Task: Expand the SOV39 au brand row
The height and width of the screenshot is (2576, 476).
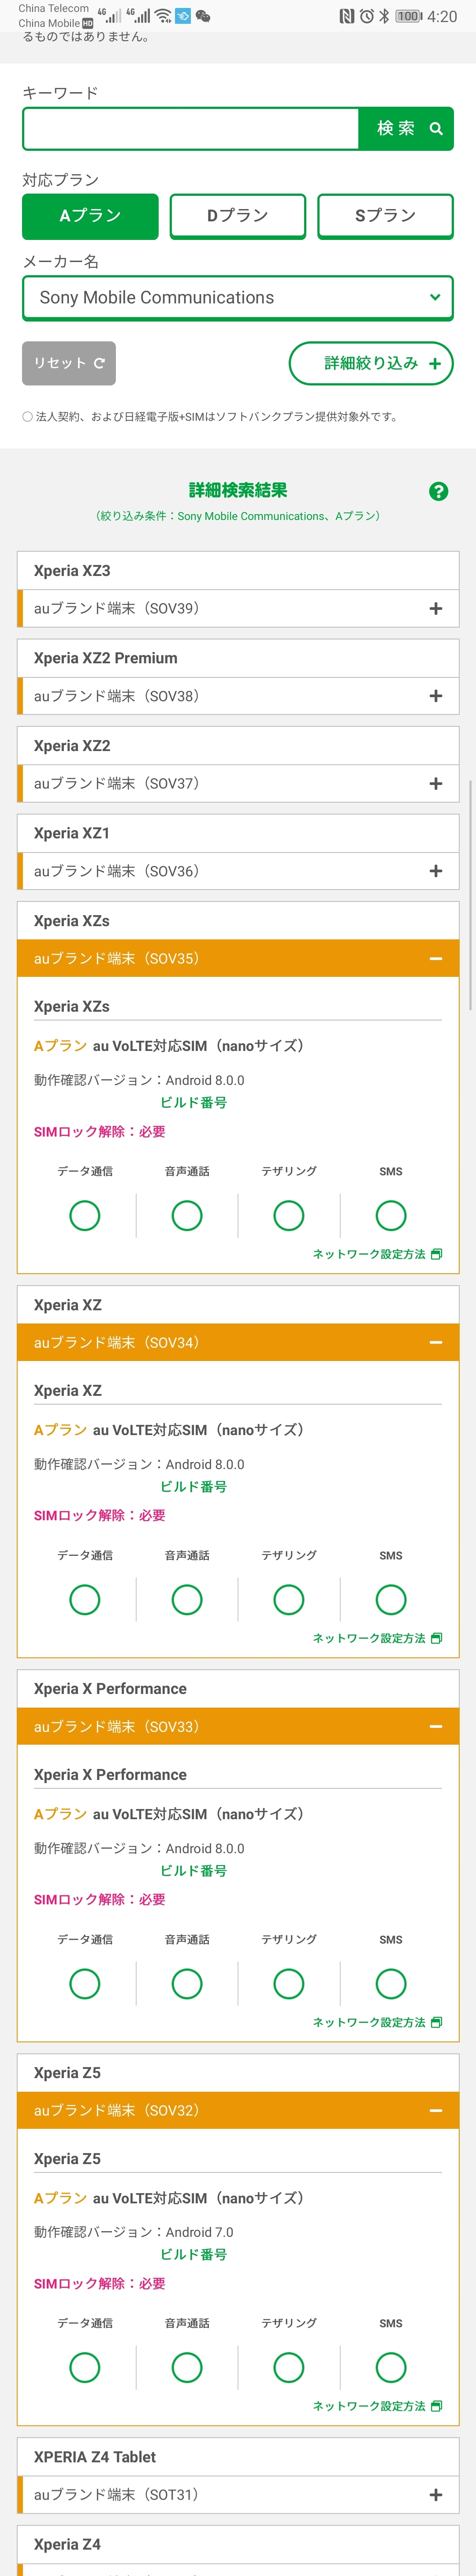Action: pyautogui.click(x=435, y=608)
